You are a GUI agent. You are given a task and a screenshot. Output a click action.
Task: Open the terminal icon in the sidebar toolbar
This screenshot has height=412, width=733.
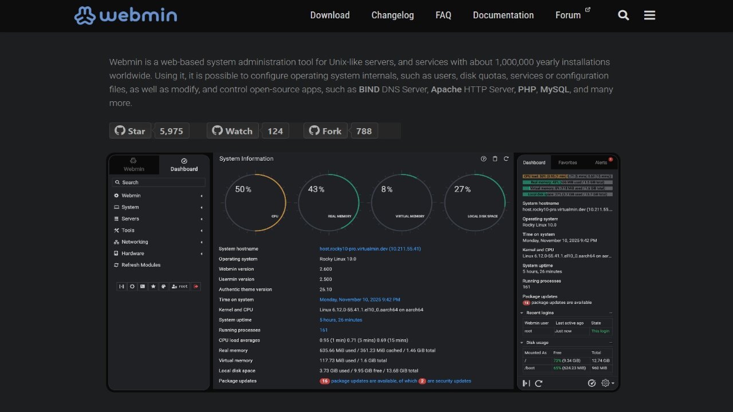(143, 286)
